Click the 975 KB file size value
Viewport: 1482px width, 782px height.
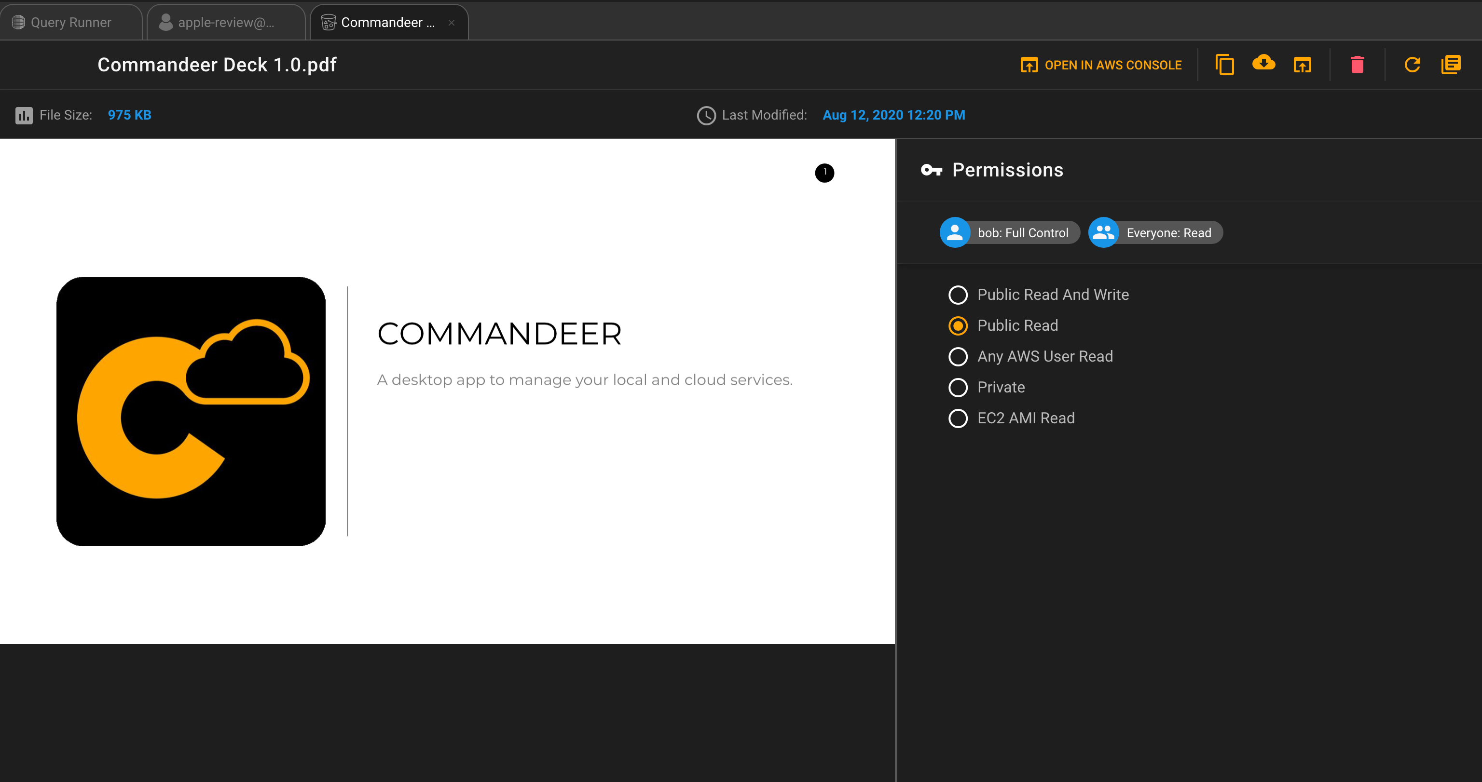[x=129, y=115]
